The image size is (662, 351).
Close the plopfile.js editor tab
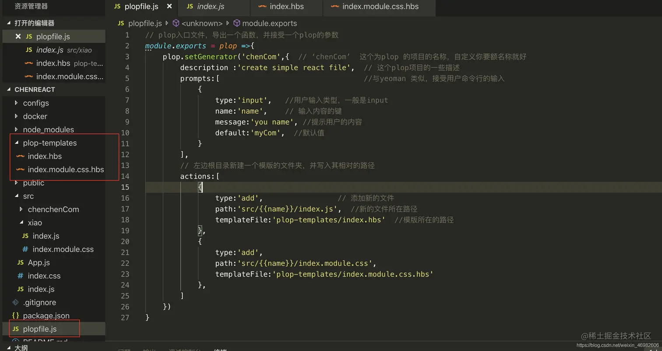pos(169,7)
